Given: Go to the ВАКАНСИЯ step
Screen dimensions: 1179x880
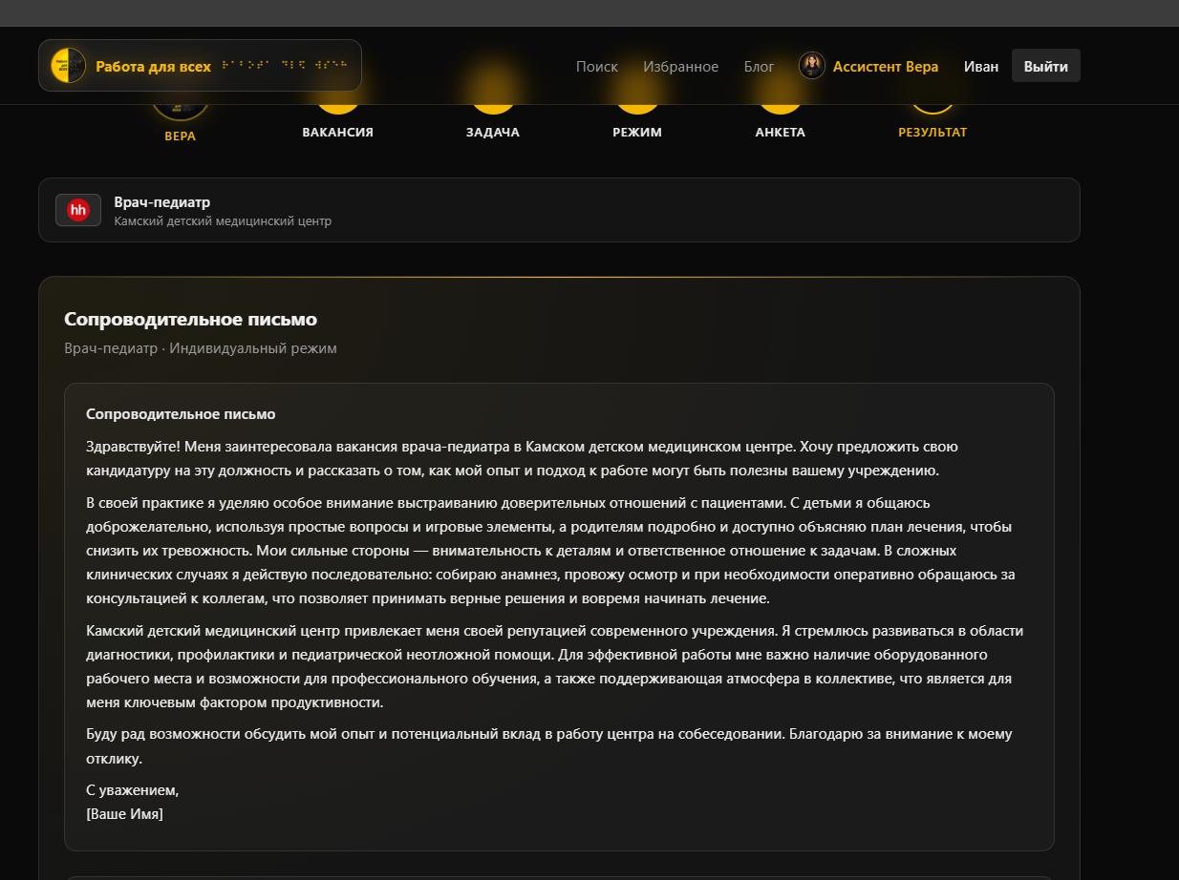Looking at the screenshot, I should pyautogui.click(x=337, y=132).
